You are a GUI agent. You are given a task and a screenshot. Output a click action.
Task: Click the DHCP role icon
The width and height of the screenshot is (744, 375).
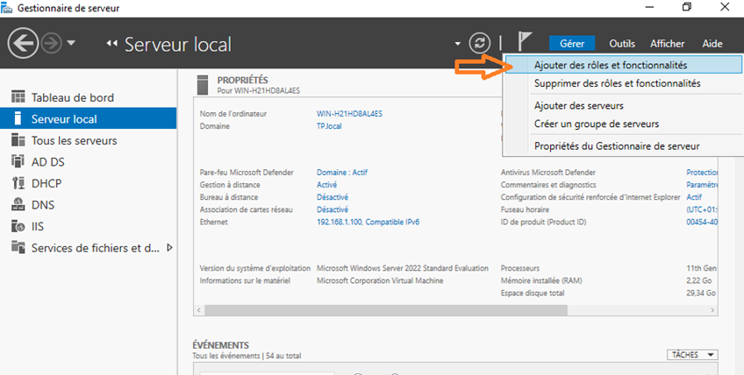tap(18, 183)
